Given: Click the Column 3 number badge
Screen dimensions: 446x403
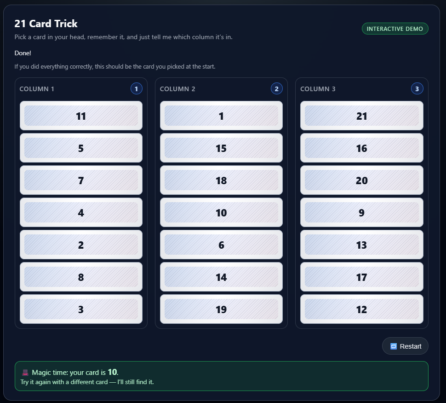Looking at the screenshot, I should click(x=417, y=89).
